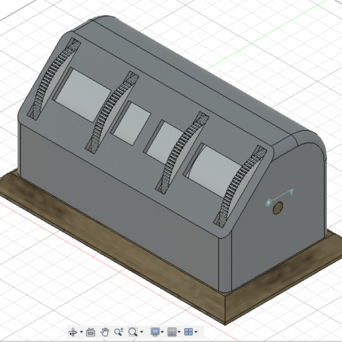Expand the Zoom Window dropdown arrow

tap(142, 332)
